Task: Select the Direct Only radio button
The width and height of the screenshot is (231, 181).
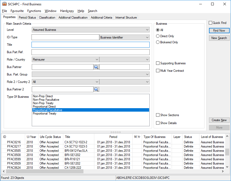Action: coord(158,36)
